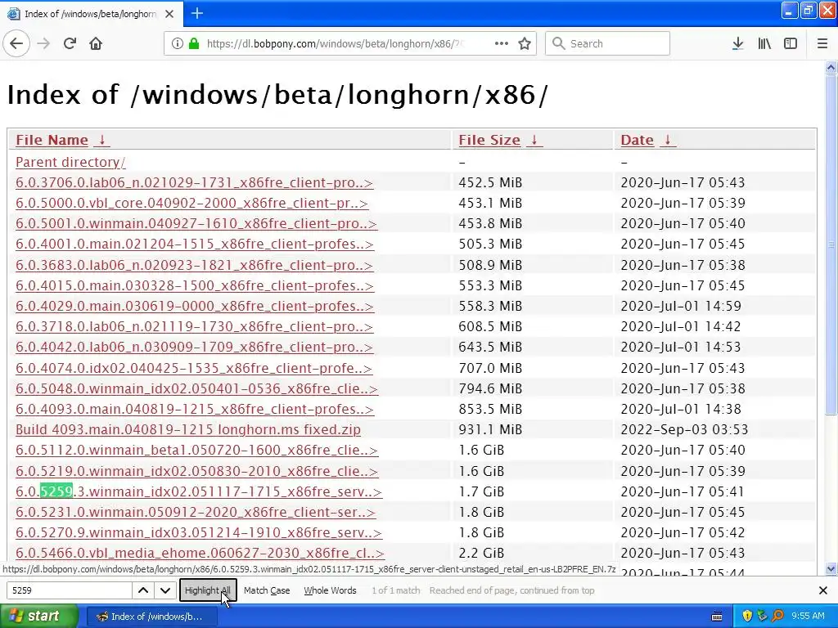Download build 6.0.5270.9.winmain_idx03 file
This screenshot has height=628, width=838.
[199, 532]
